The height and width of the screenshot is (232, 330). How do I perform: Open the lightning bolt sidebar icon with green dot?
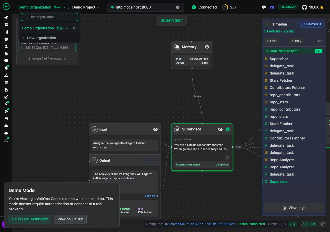(6, 104)
